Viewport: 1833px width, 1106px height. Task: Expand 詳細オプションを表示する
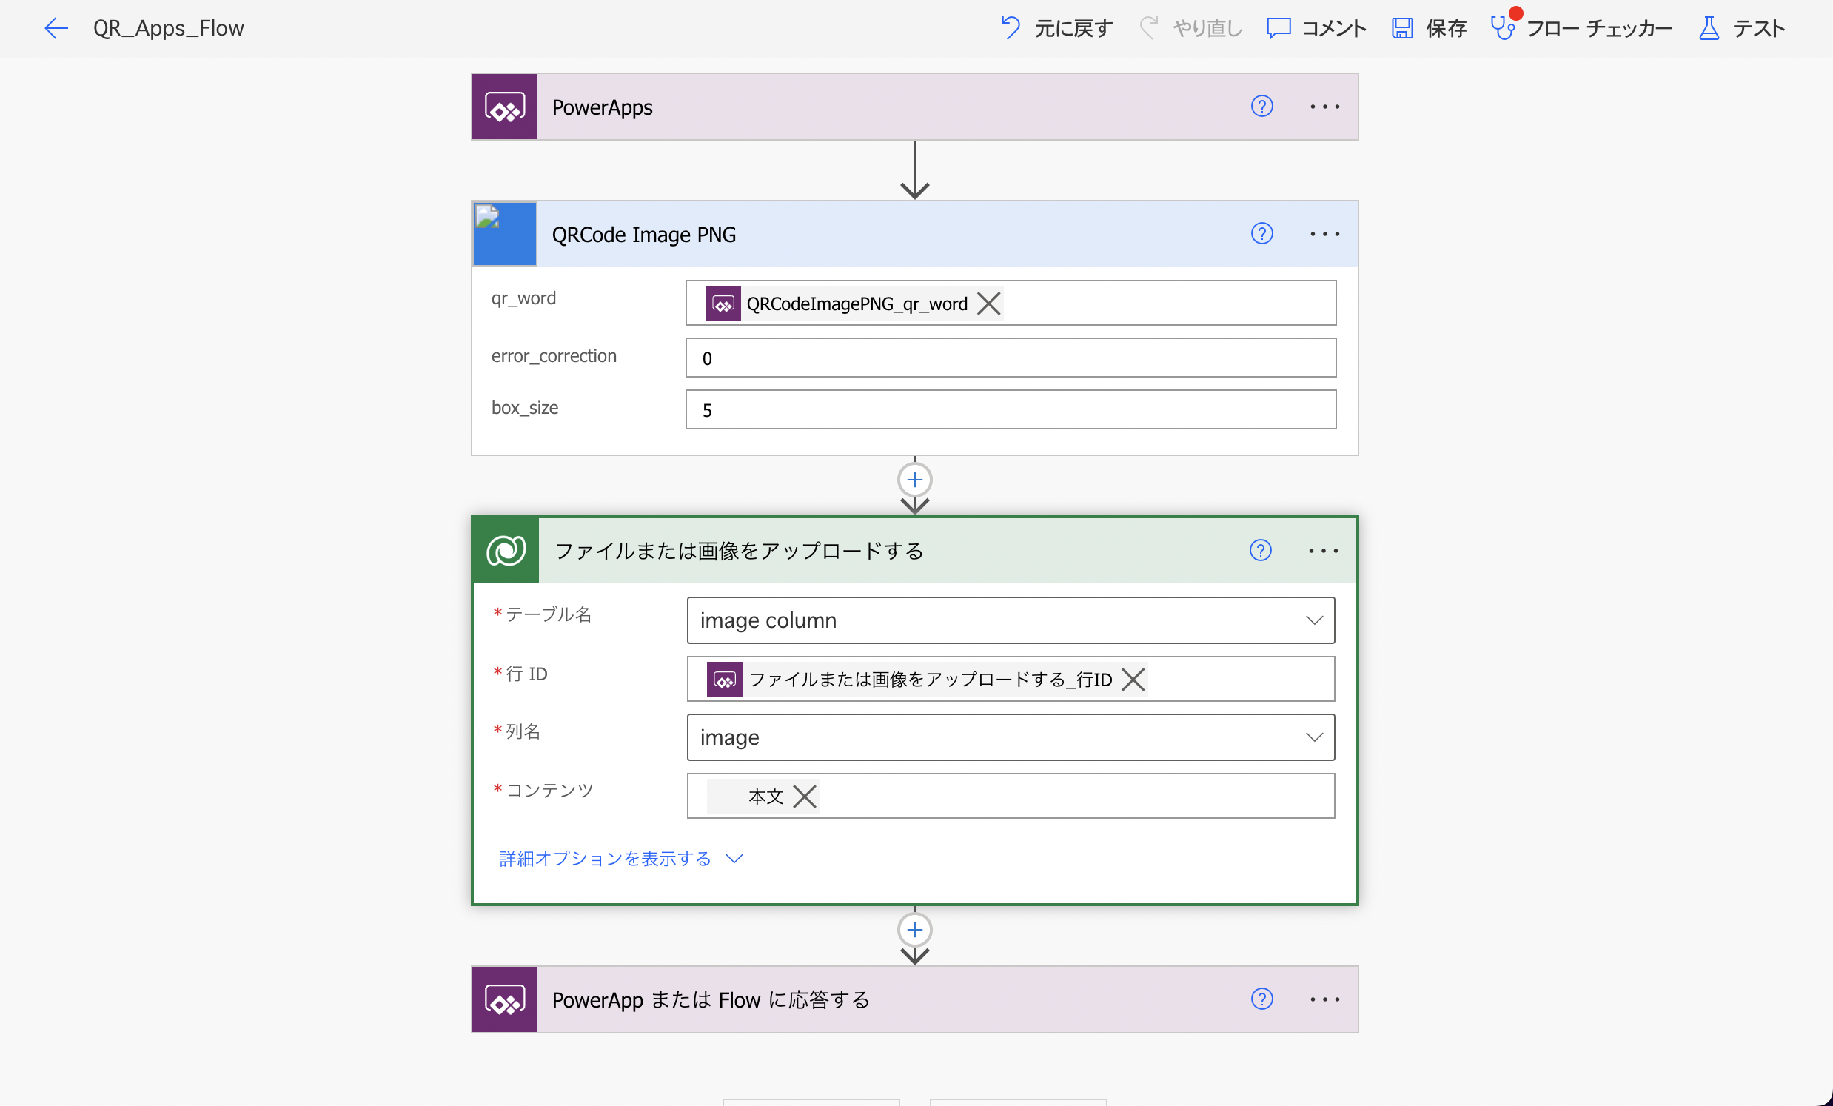(621, 859)
